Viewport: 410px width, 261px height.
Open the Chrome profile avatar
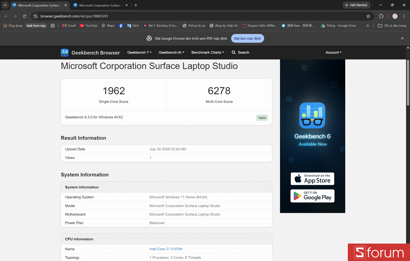pos(395,16)
